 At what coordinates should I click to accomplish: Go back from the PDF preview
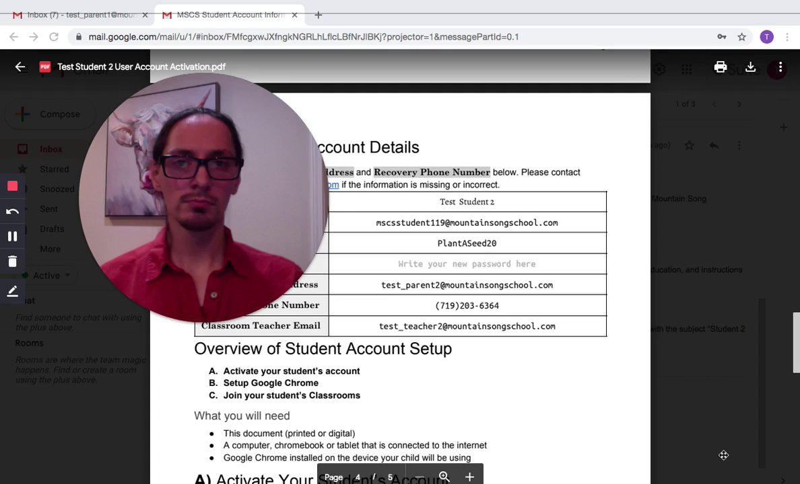[x=20, y=67]
